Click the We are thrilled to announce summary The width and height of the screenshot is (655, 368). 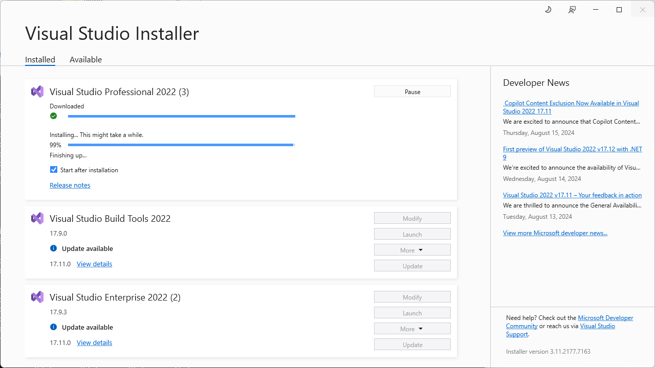tap(572, 205)
